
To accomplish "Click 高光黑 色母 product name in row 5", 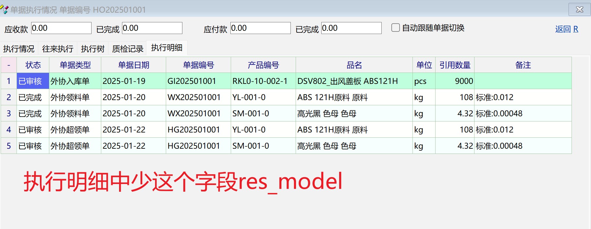I will 326,146.
